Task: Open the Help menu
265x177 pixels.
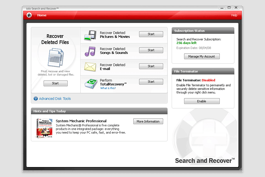Action: 234,15
